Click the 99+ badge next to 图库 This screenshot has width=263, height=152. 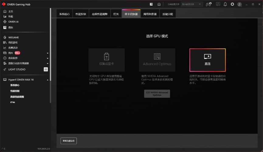point(17,53)
